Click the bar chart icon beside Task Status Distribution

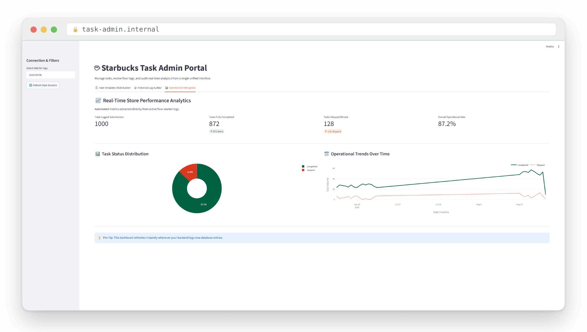pyautogui.click(x=98, y=154)
